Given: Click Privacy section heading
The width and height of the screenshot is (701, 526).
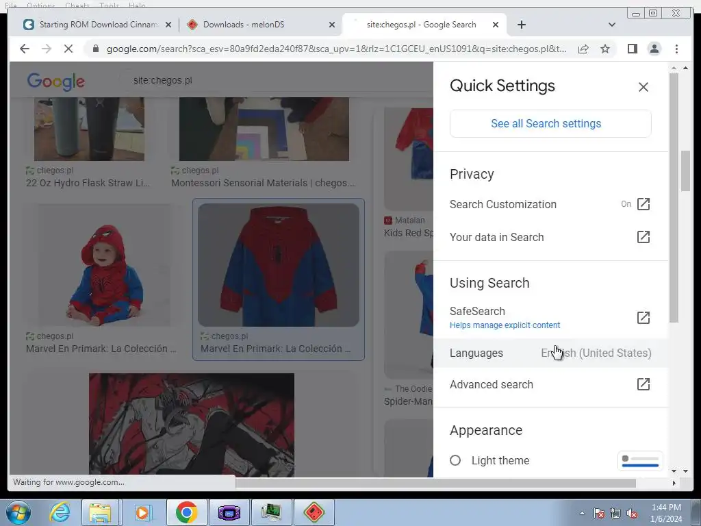Looking at the screenshot, I should point(472,174).
